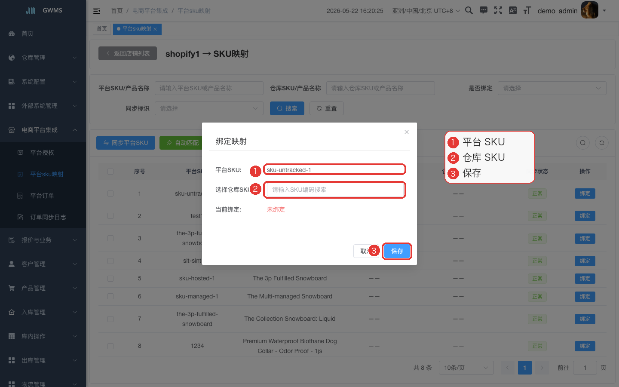Open the timezone dropdown 亚洲/中国/北京 UTC+8

click(x=426, y=11)
